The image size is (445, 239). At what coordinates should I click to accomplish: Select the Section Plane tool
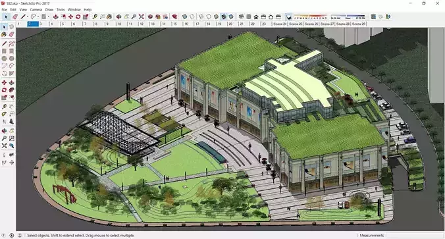coord(11,163)
